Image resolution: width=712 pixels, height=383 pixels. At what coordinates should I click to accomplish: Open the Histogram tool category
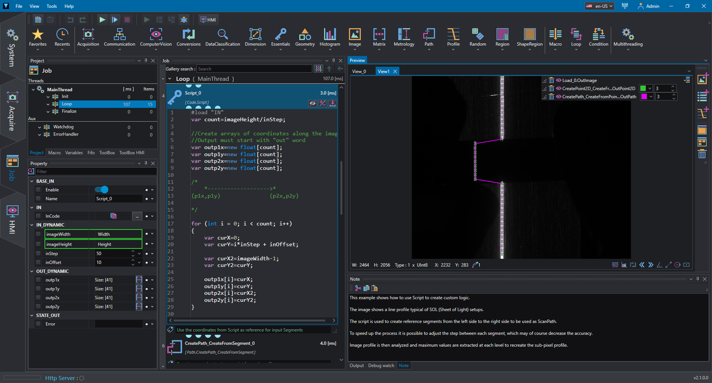click(x=330, y=37)
